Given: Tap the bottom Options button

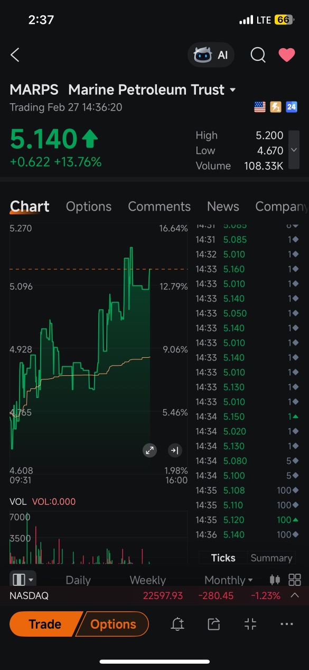Looking at the screenshot, I should click(113, 624).
